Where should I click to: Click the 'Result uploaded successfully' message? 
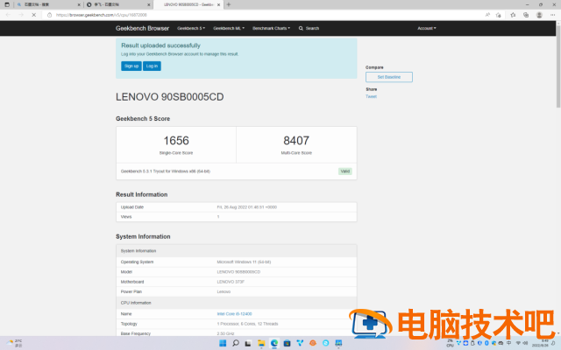[x=160, y=45]
